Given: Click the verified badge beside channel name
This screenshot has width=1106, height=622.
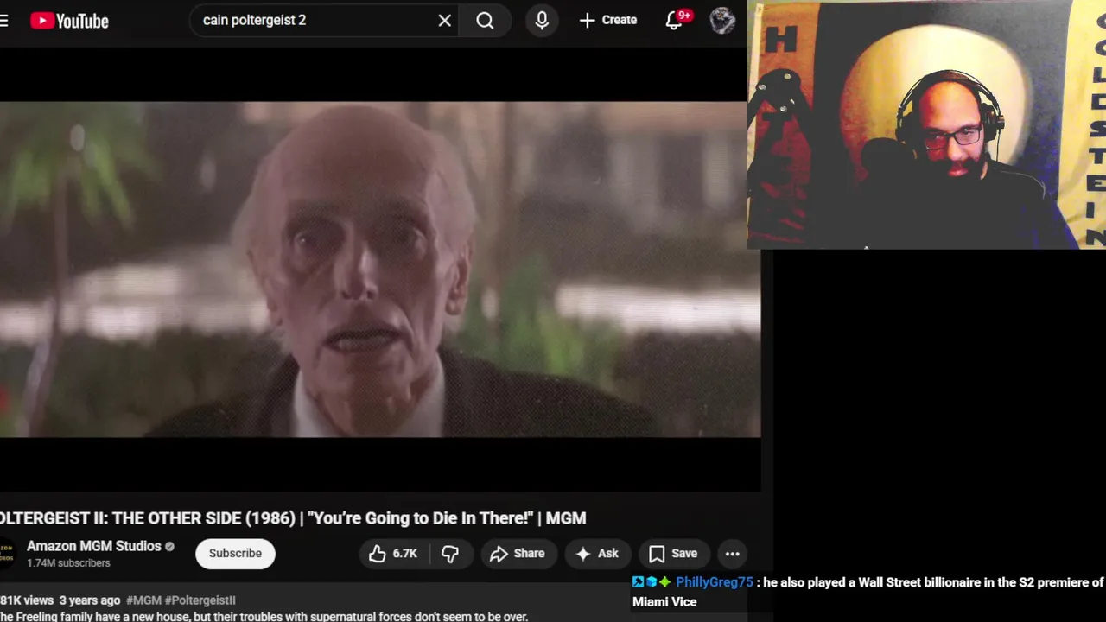Looking at the screenshot, I should pos(169,547).
